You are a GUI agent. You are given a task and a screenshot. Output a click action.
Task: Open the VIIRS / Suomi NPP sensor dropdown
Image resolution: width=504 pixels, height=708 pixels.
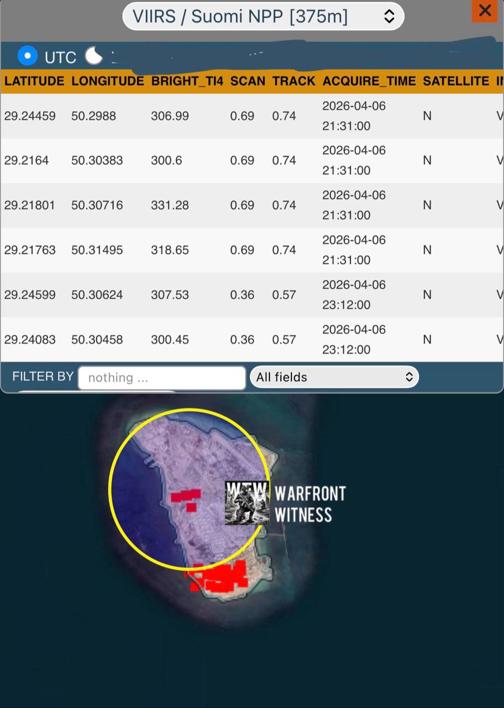point(263,17)
